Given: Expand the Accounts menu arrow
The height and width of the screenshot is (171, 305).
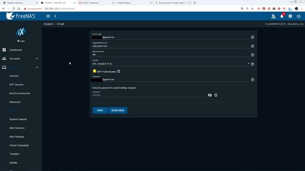Looking at the screenshot, I should [x=37, y=58].
